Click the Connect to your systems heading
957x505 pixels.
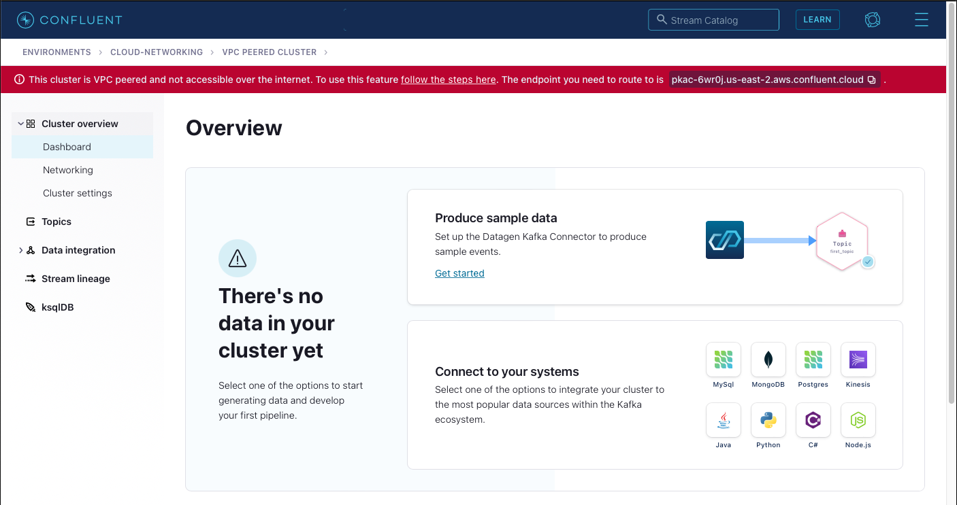507,372
